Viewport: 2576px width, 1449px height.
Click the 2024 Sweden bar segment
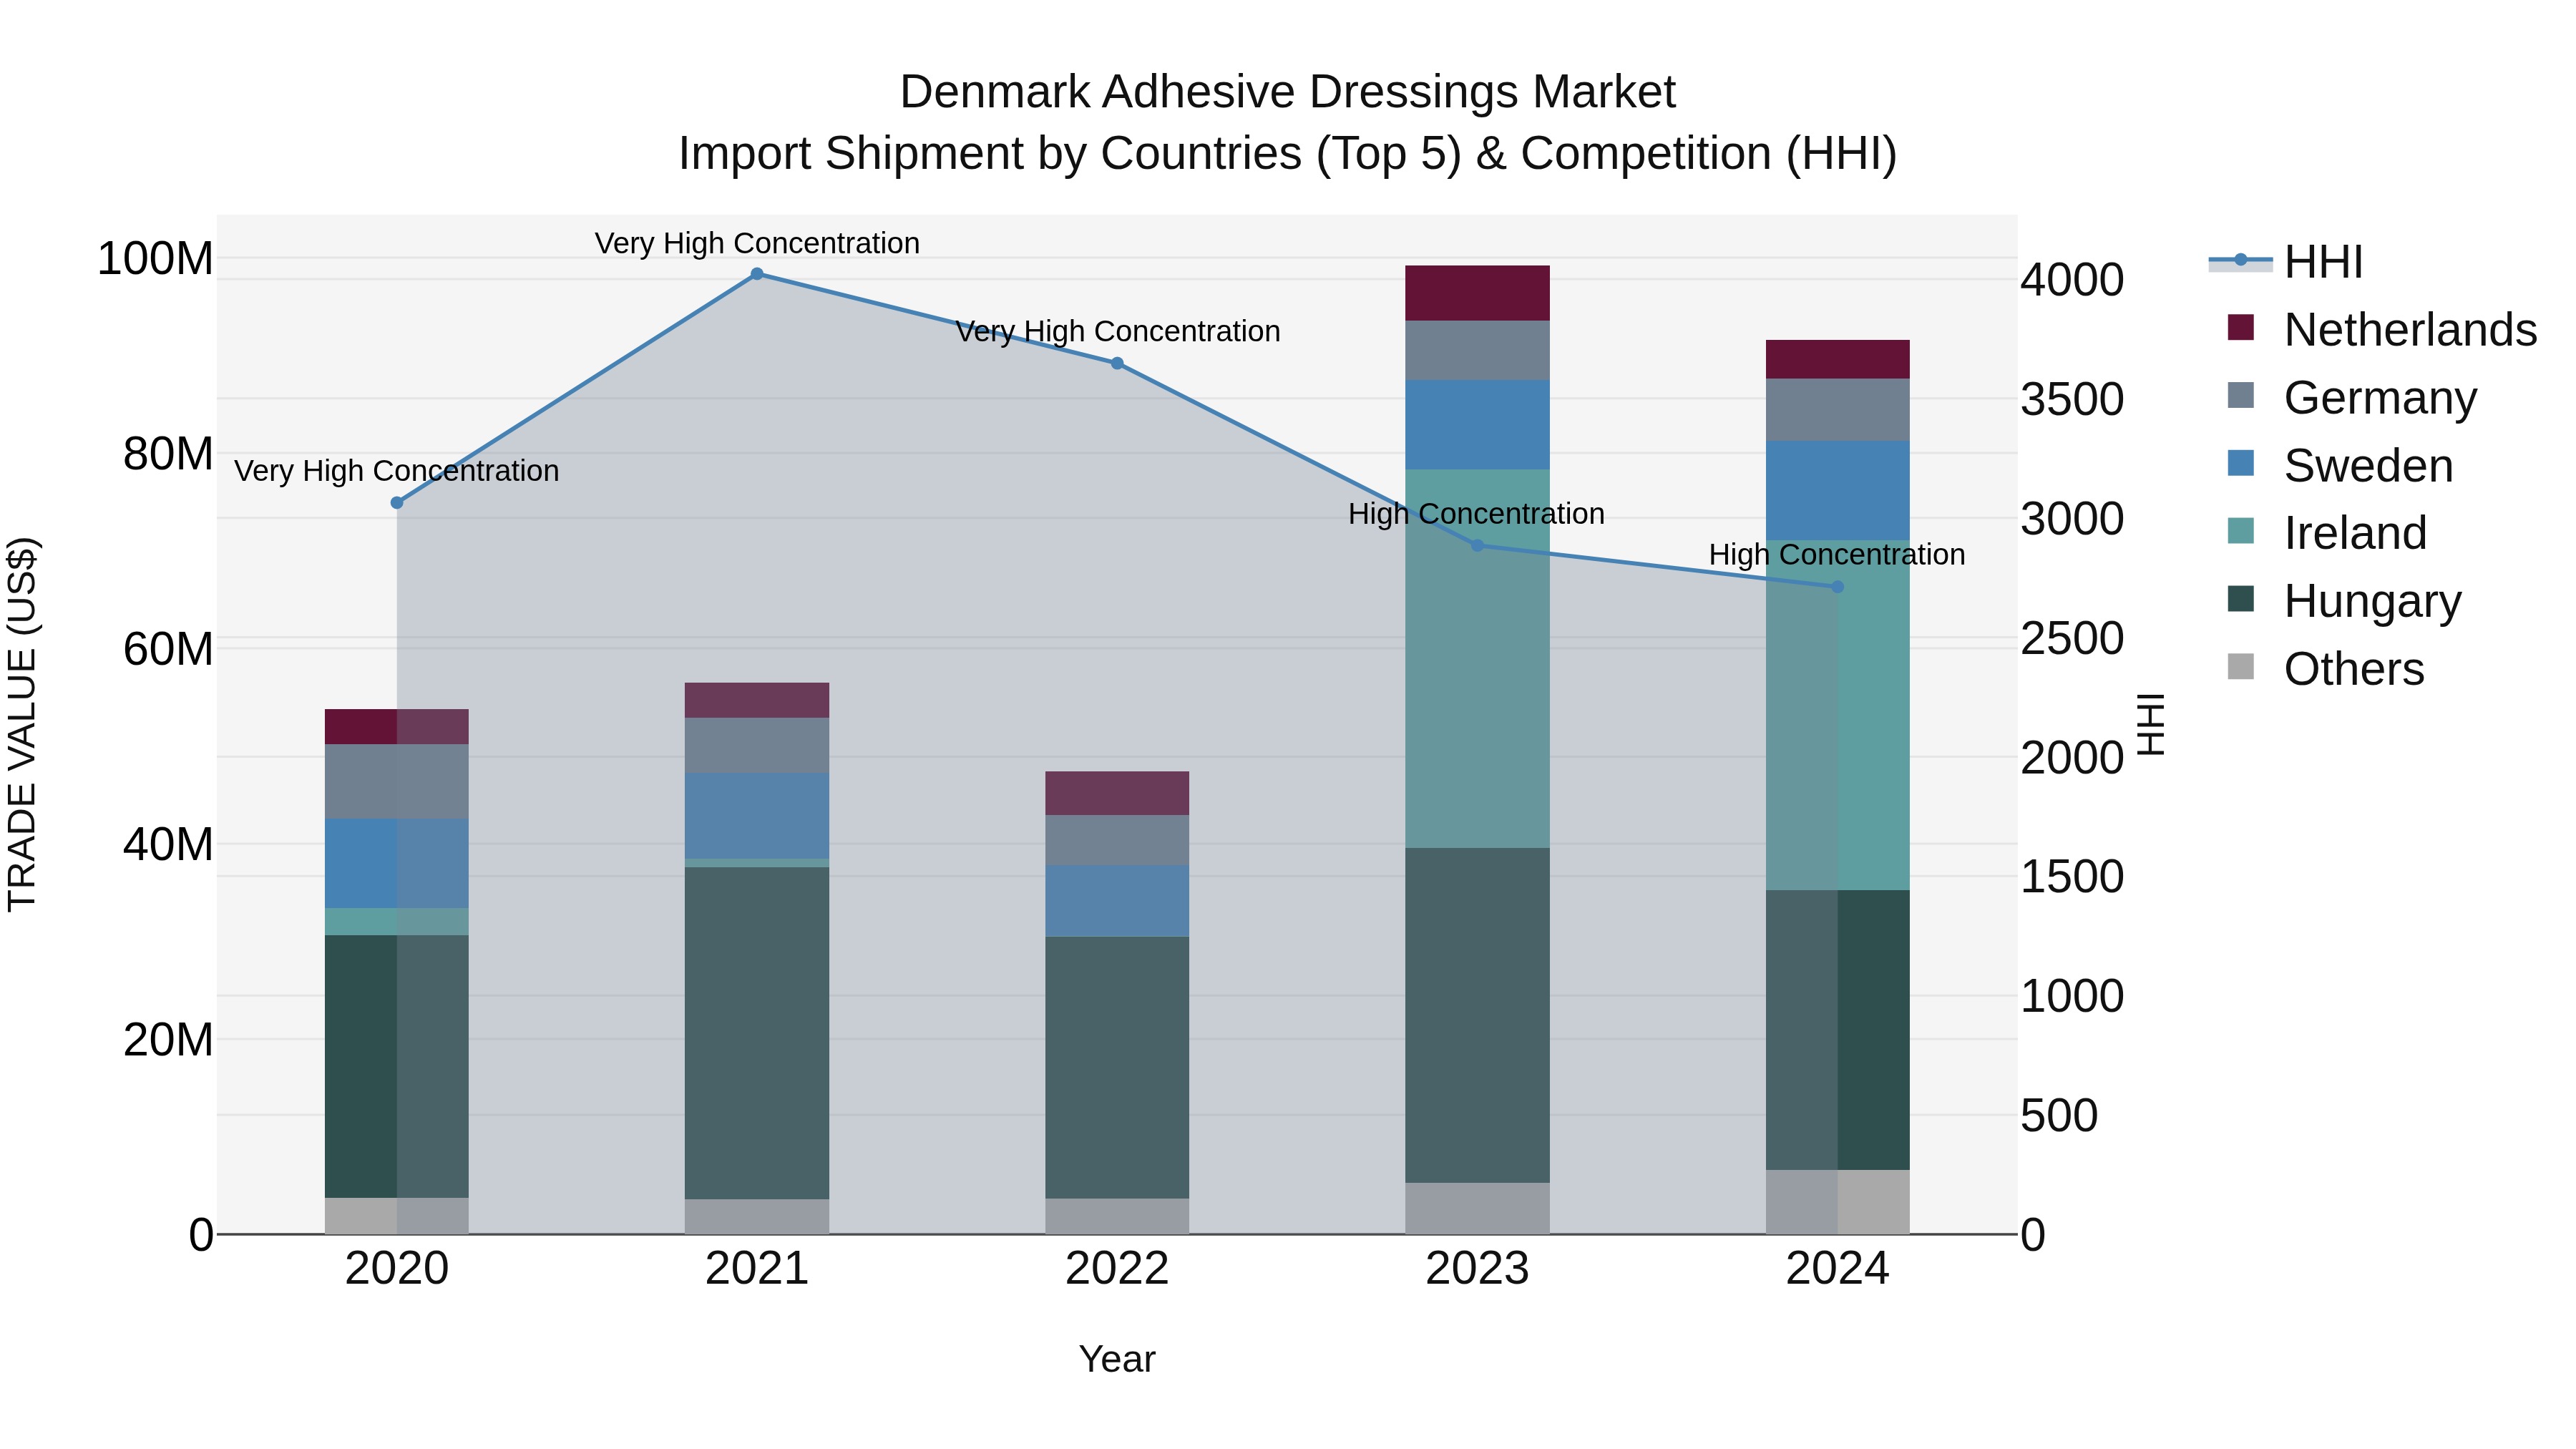pos(1837,491)
